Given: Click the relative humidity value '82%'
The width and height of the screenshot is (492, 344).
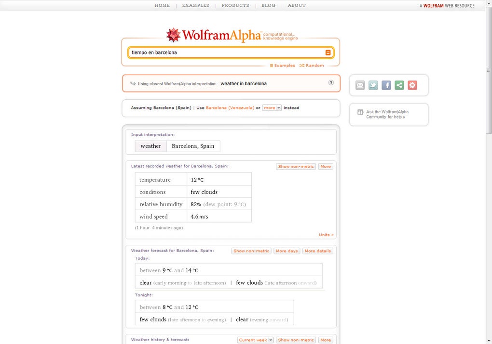Looking at the screenshot, I should click(195, 204).
